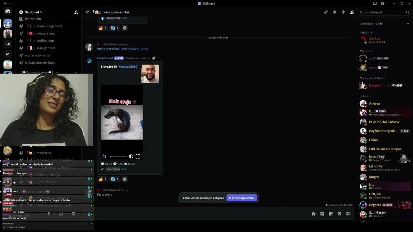Open user settings gear icon
This screenshot has height=232, width=413.
tap(73, 214)
